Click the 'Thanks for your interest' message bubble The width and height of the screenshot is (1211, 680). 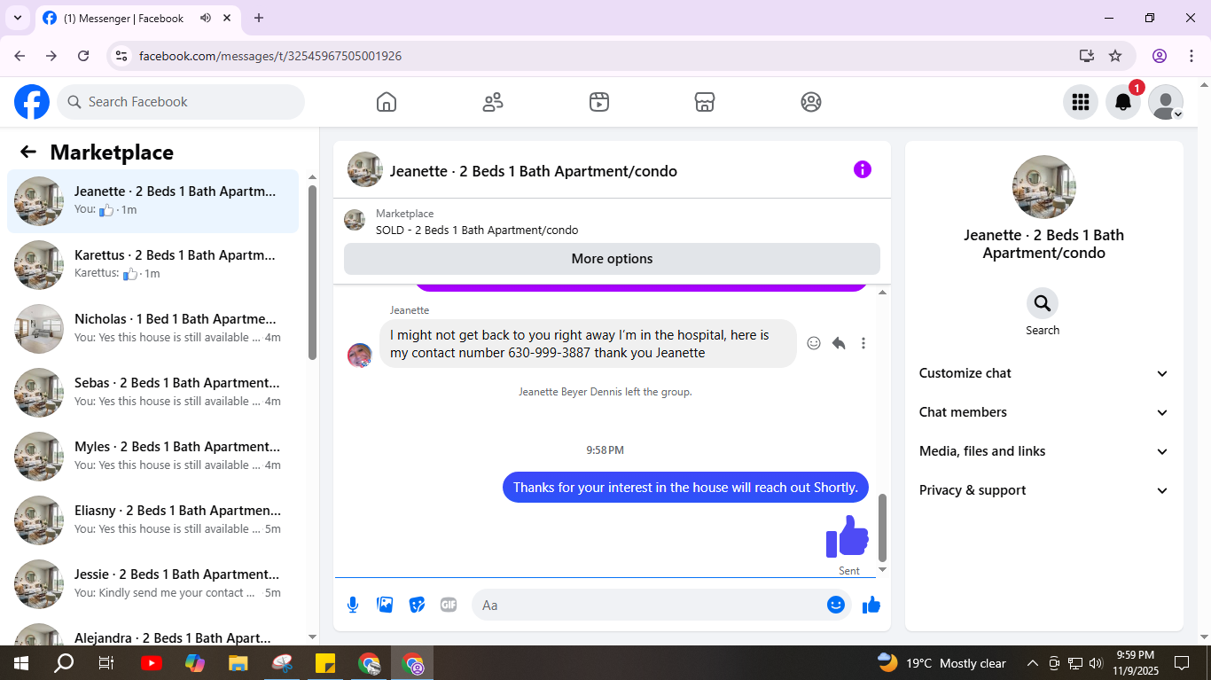point(686,488)
